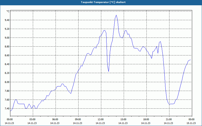Select the 8,00 y-axis value

click(7, 82)
